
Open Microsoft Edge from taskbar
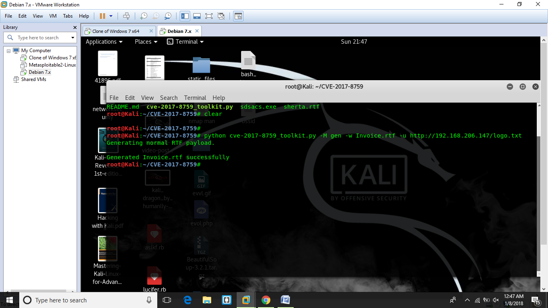click(187, 300)
